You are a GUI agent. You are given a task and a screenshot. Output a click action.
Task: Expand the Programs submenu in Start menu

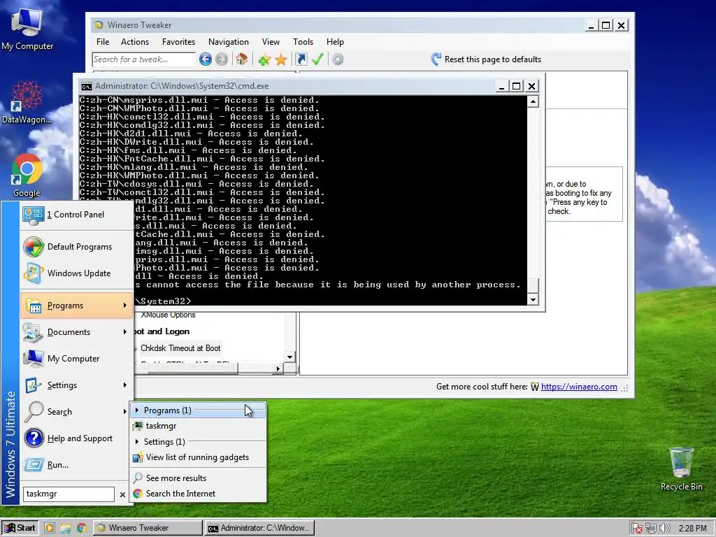(77, 306)
